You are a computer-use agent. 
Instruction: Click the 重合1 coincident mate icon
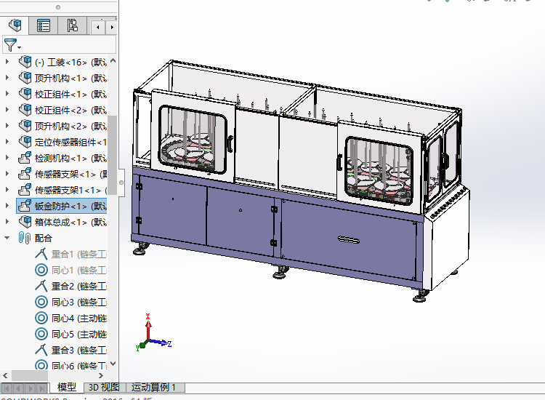tap(41, 254)
